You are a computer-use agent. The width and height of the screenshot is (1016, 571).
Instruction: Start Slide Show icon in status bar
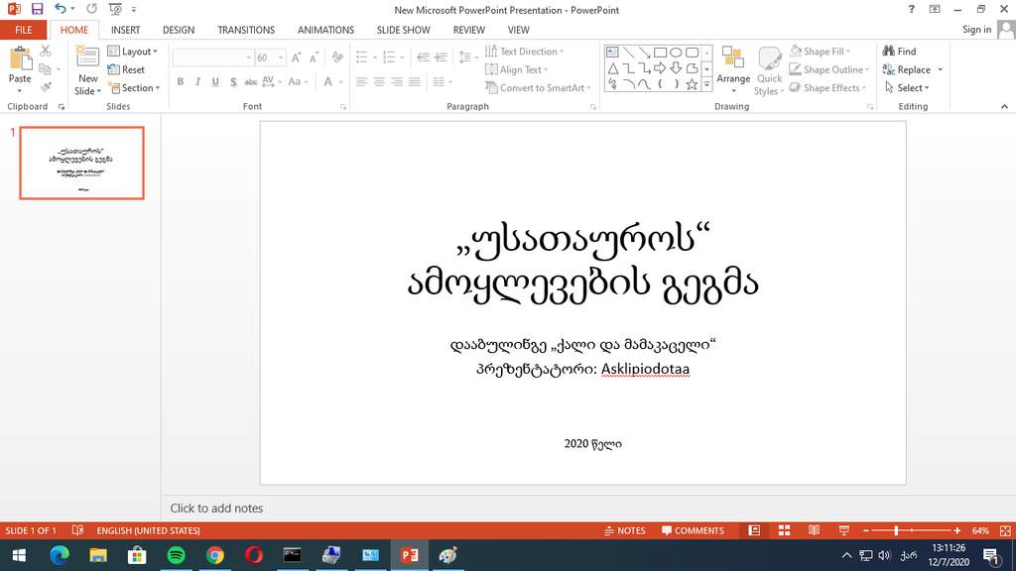coord(843,530)
